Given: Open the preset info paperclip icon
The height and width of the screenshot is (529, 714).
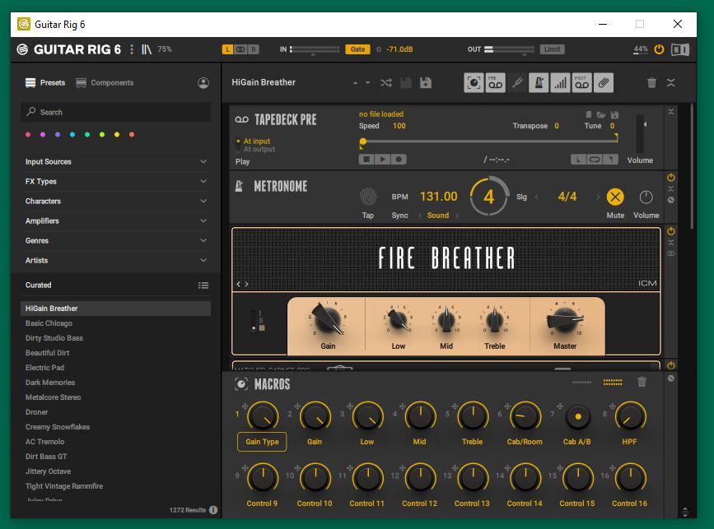Looking at the screenshot, I should coord(604,83).
